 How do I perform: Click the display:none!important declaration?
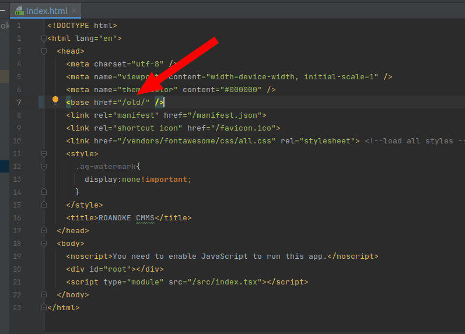(138, 180)
